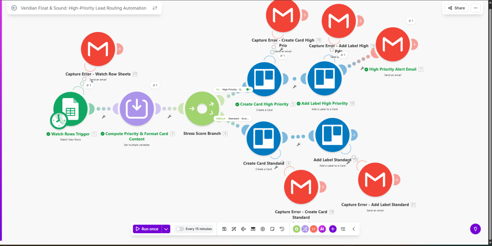Viewport: 492px width, 246px height.
Task: Open the three-dots more options menu
Action: pyautogui.click(x=476, y=8)
